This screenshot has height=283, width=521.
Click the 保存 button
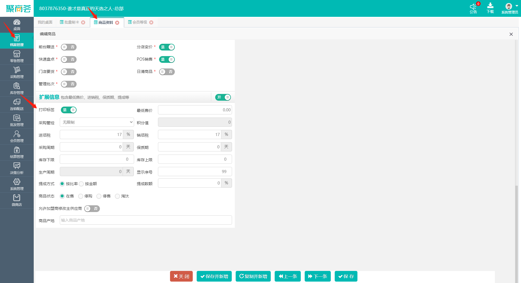[x=346, y=276]
